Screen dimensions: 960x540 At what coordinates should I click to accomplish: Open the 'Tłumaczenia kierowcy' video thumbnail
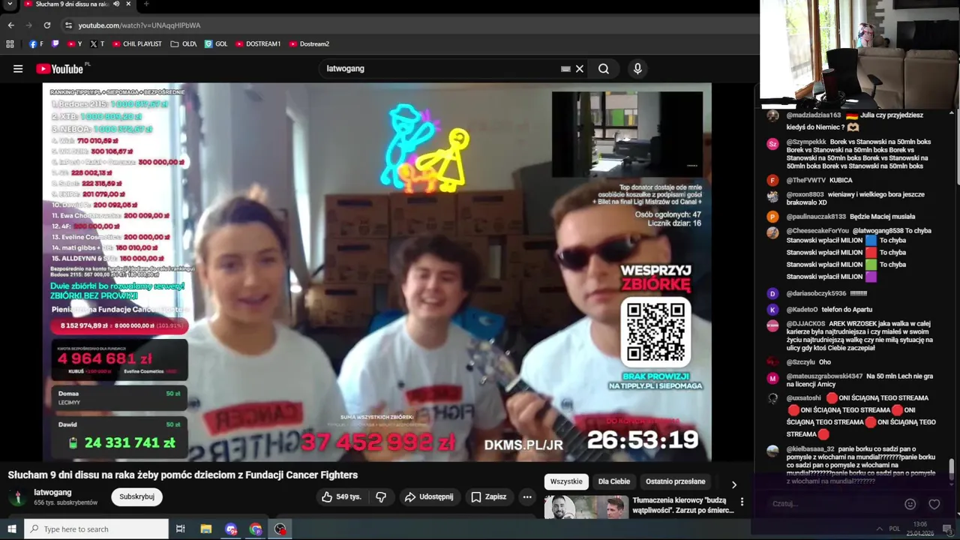tap(586, 508)
